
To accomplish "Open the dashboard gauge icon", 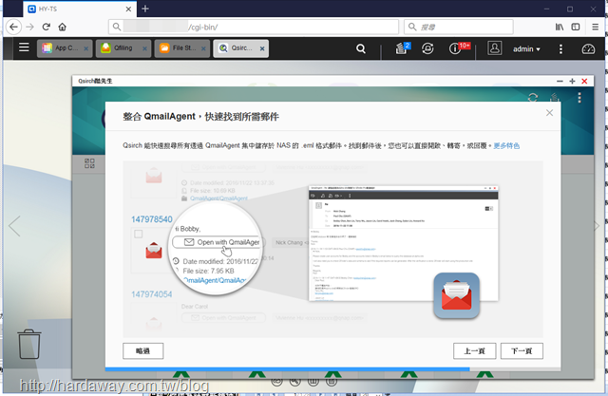I will tap(588, 48).
